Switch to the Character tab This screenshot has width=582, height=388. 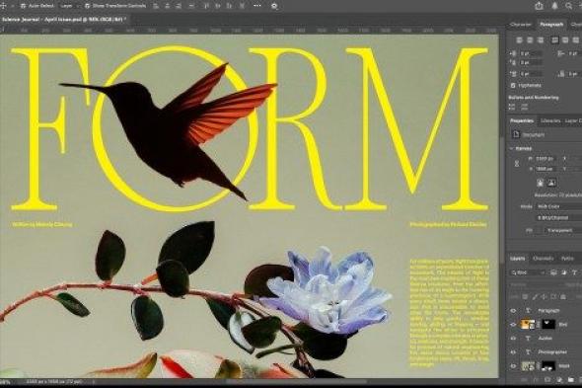[x=521, y=25]
